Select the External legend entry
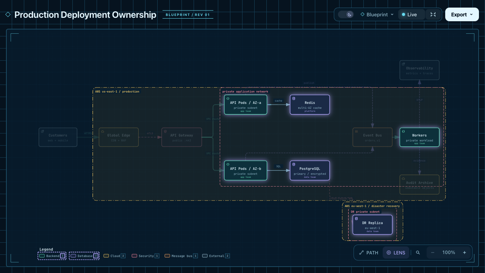 [x=216, y=256]
